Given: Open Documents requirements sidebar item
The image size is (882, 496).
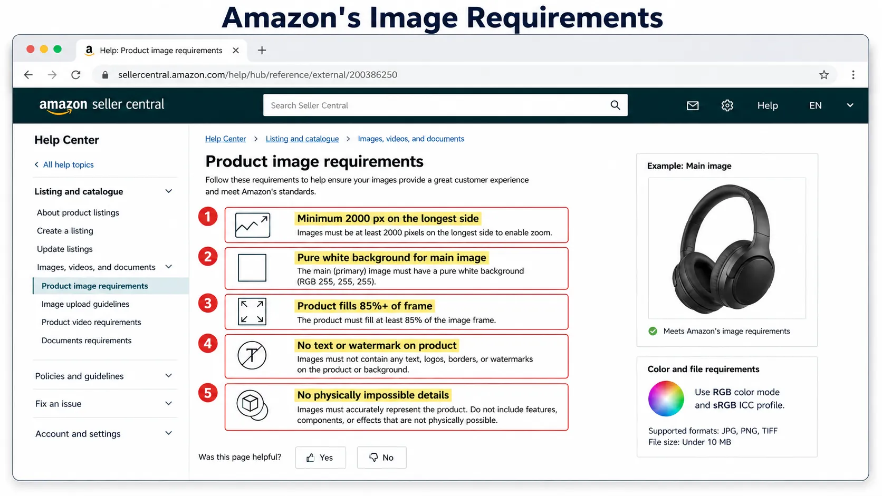Looking at the screenshot, I should [x=87, y=341].
